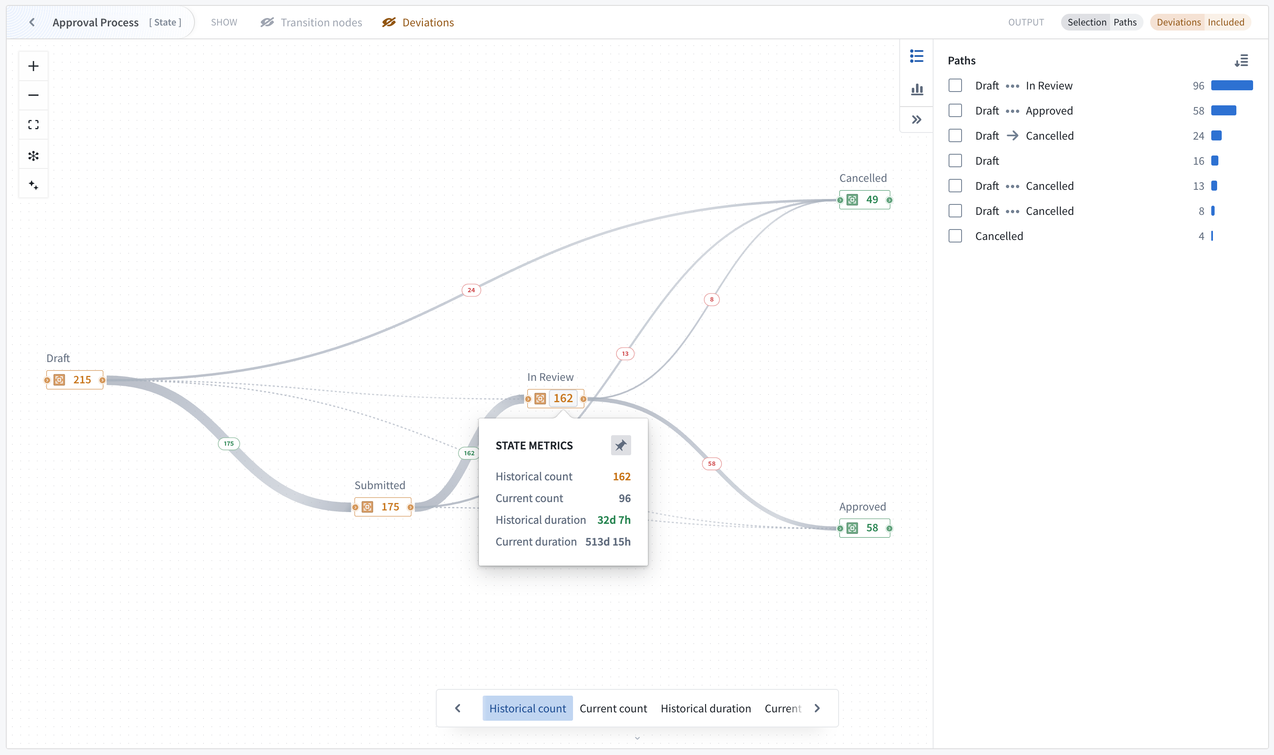This screenshot has height=755, width=1274.
Task: Open the right arrow on metric tabs
Action: pos(817,708)
